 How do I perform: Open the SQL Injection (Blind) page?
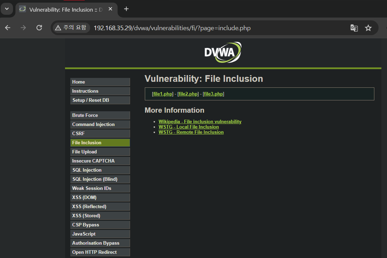tap(100, 179)
